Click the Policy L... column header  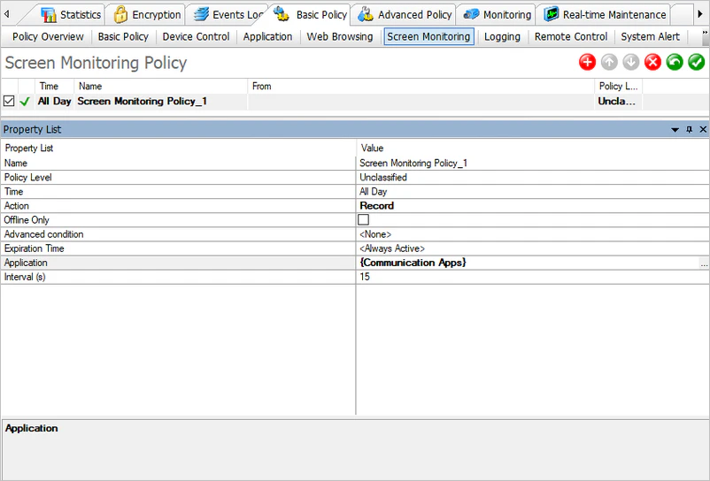(x=619, y=87)
